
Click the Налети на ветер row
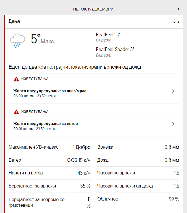tap(50, 173)
